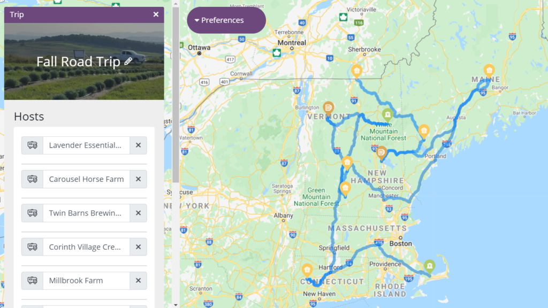The width and height of the screenshot is (548, 308).
Task: Expand the Preferences dropdown
Action: point(226,20)
